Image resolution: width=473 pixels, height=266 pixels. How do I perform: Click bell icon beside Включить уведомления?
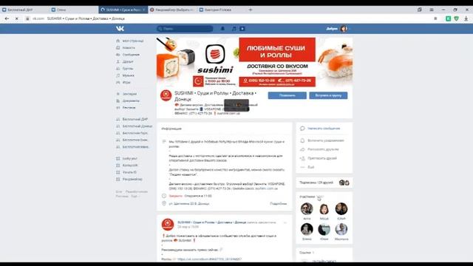(302, 140)
